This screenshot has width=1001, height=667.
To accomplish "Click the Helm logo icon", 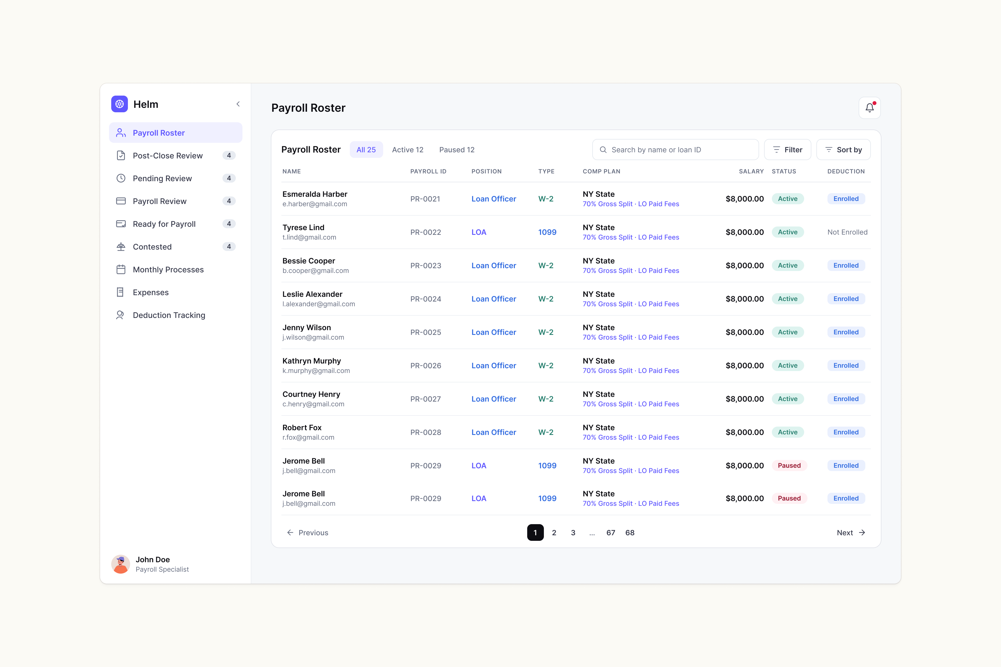I will [x=120, y=104].
